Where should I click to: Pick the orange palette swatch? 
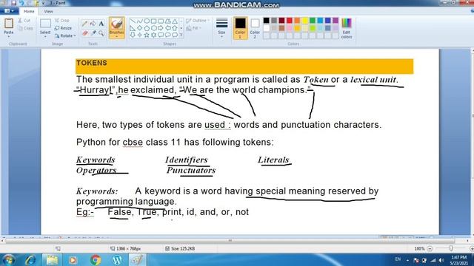[297, 20]
